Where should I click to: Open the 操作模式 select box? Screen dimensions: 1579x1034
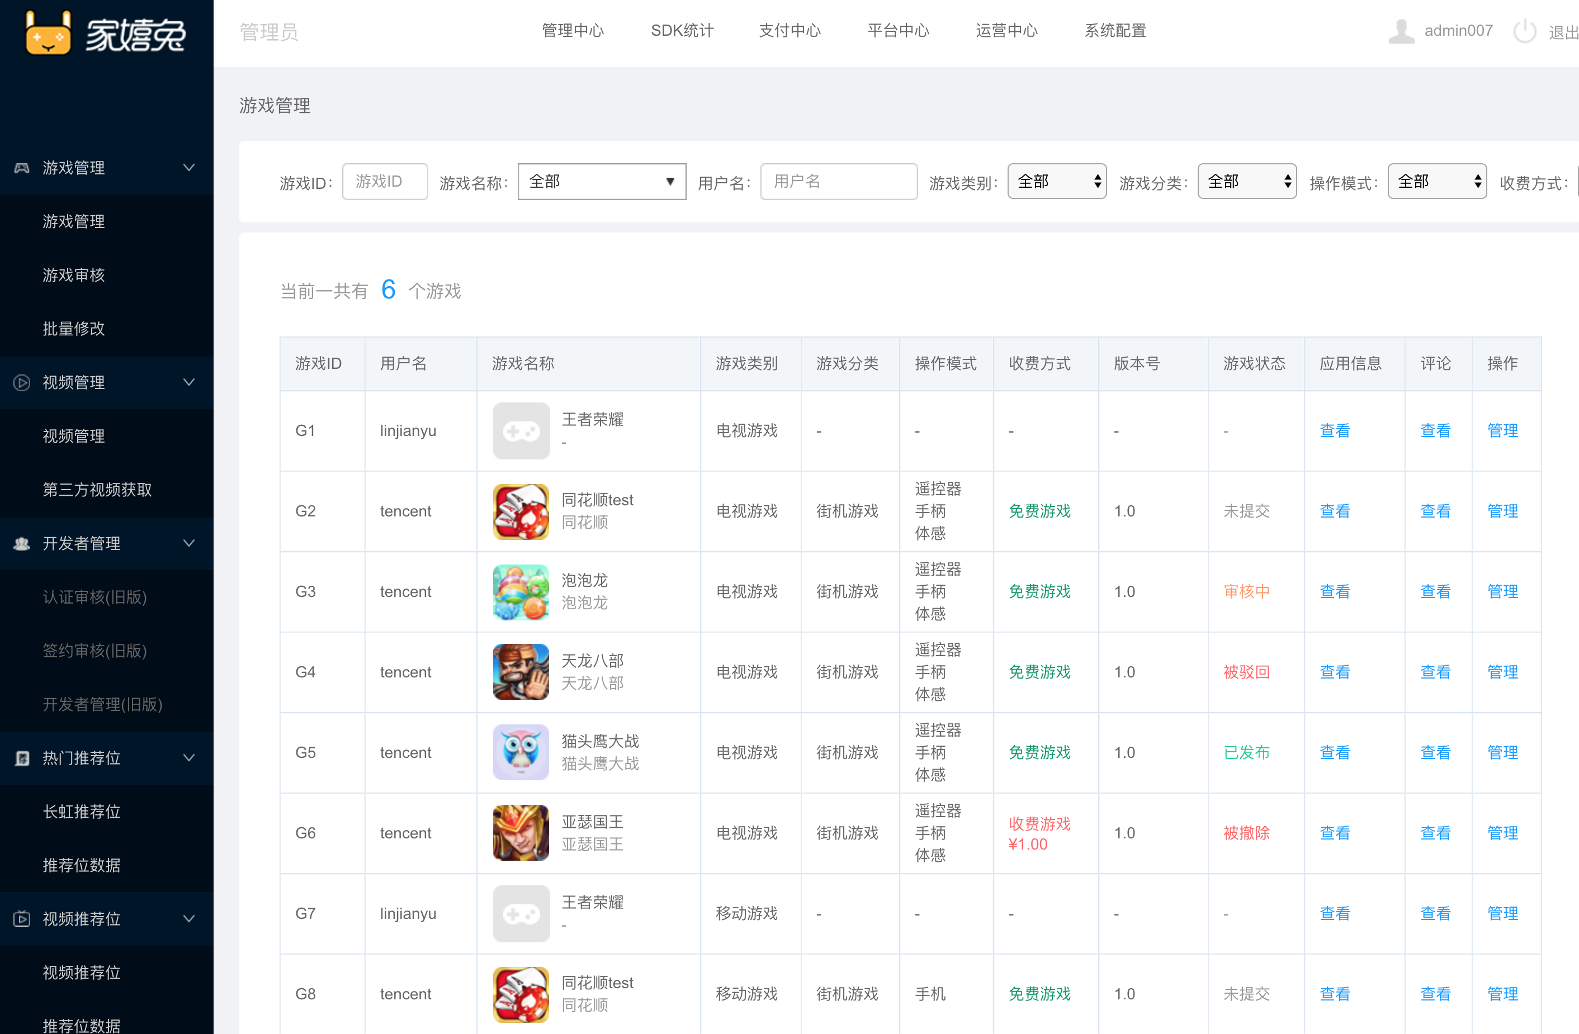pyautogui.click(x=1436, y=182)
